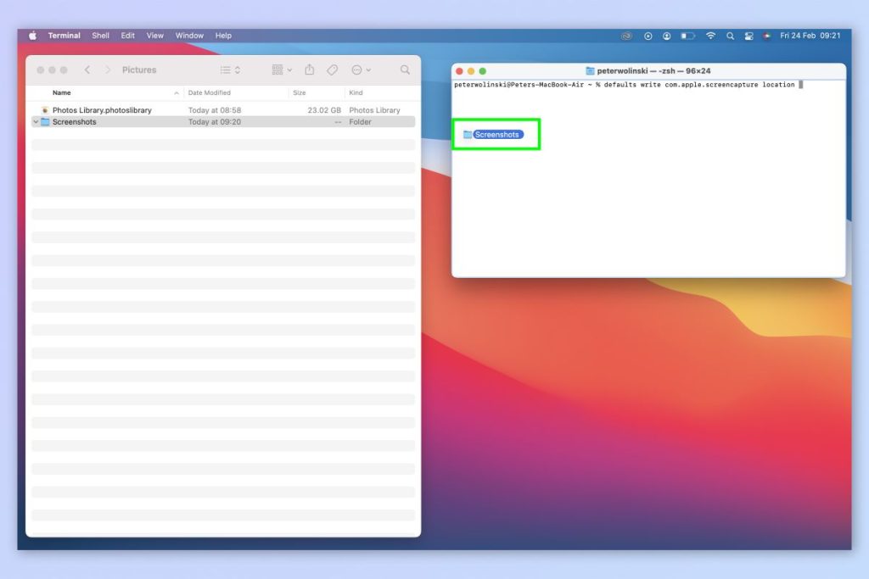Click the highlighted Screenshots folder in Terminal
Image resolution: width=869 pixels, height=579 pixels.
tap(496, 134)
